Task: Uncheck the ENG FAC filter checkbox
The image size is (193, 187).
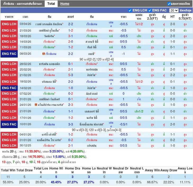Action: 150,10
